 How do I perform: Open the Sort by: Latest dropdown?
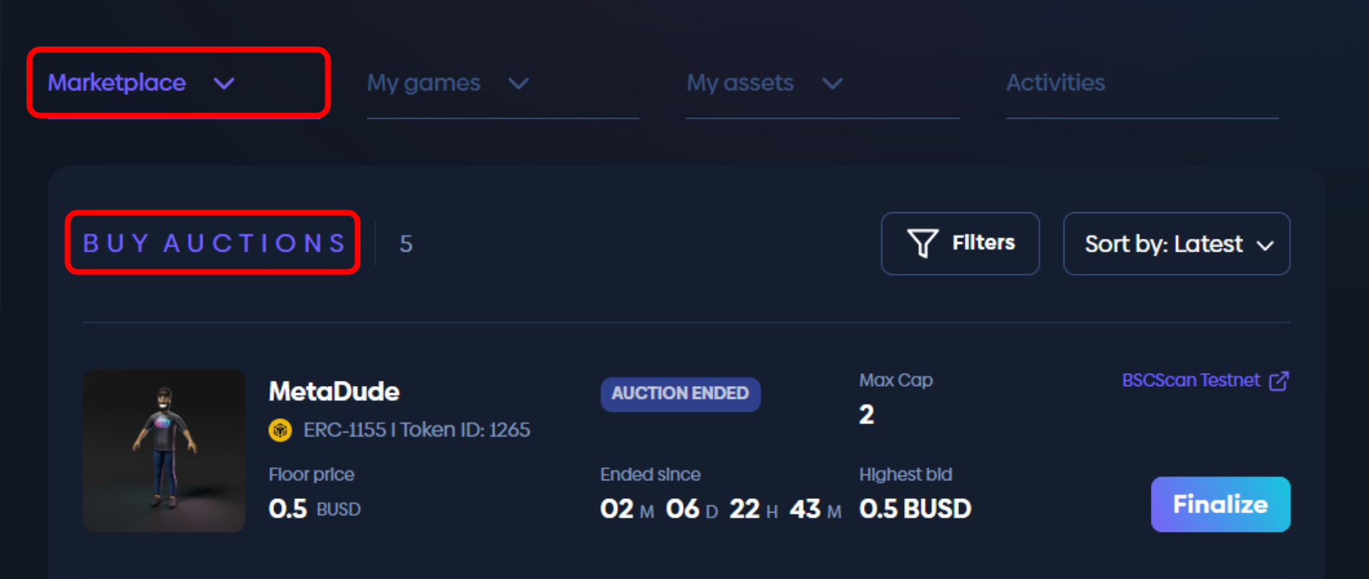click(x=1177, y=244)
